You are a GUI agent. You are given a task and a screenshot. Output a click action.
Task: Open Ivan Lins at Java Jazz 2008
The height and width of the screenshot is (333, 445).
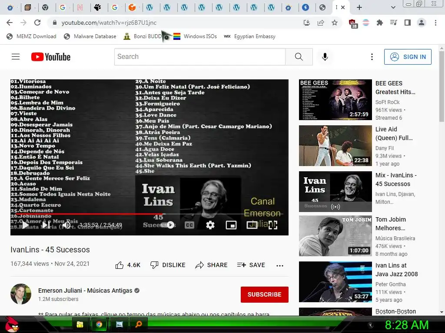[335, 282]
